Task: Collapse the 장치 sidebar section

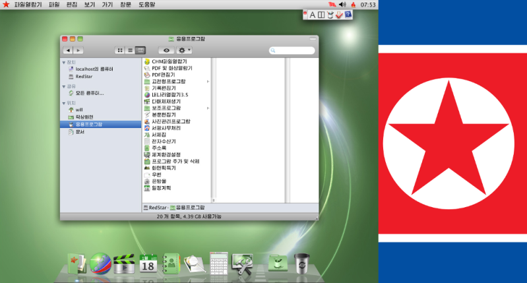Action: 64,62
